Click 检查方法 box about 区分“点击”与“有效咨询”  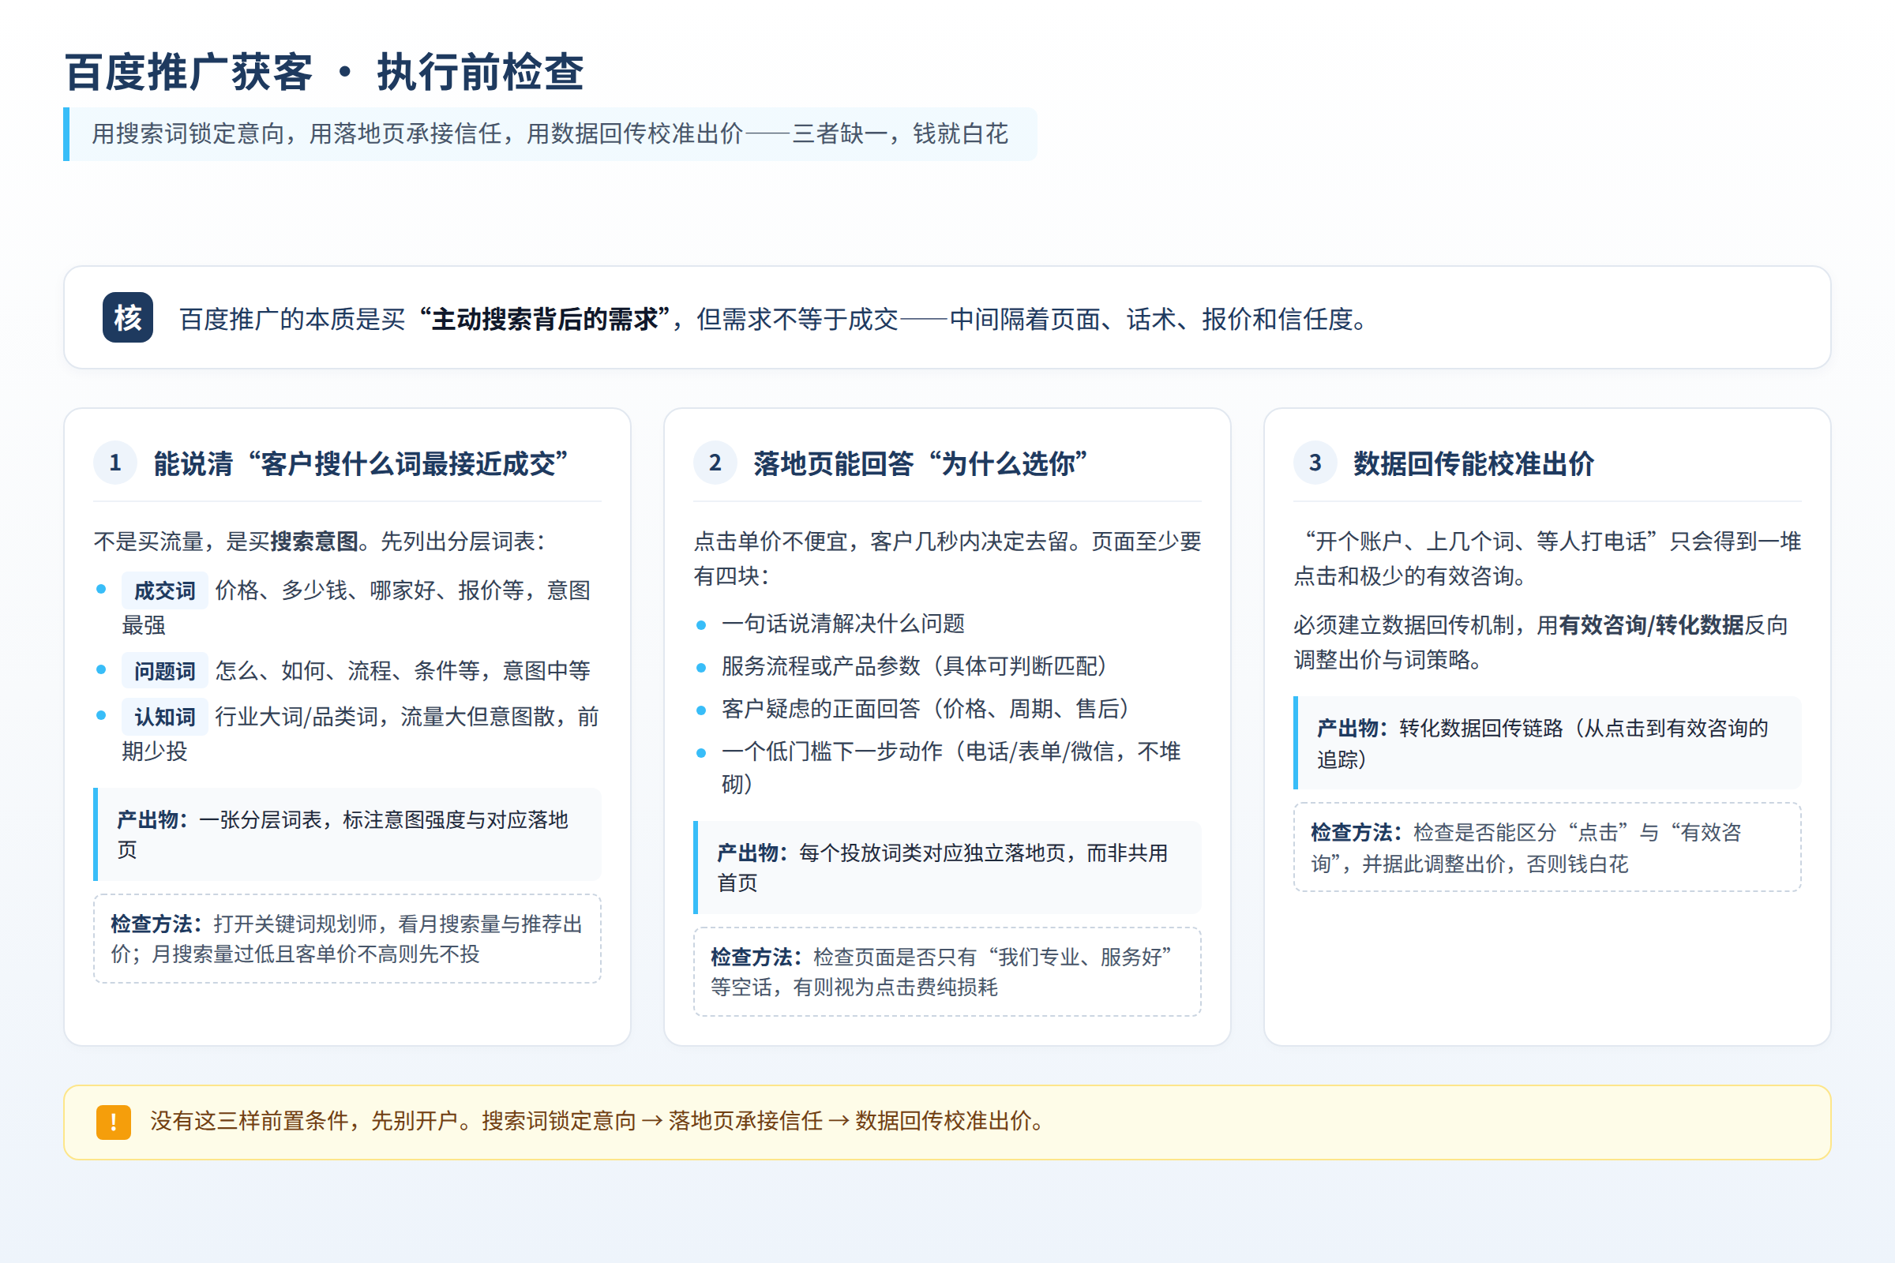tap(1547, 847)
